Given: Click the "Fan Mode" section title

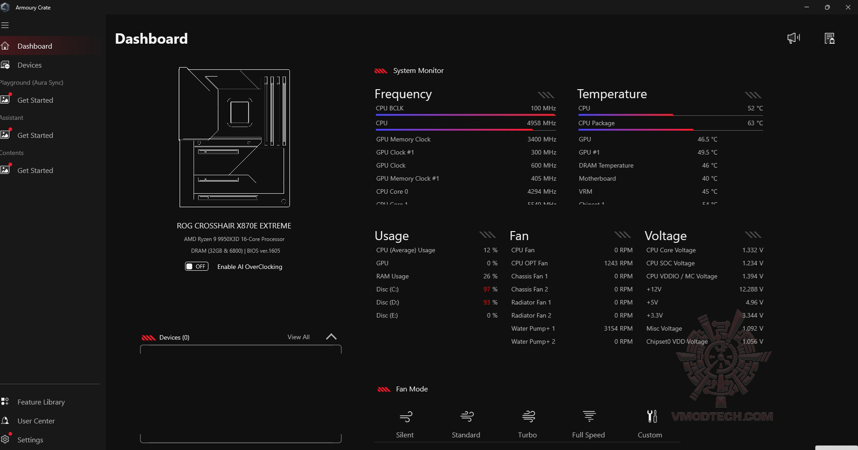Looking at the screenshot, I should coord(412,389).
